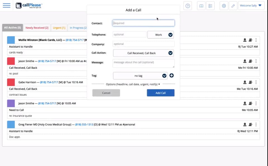
Task: Open the help icon in the top bar
Action: [188, 6]
